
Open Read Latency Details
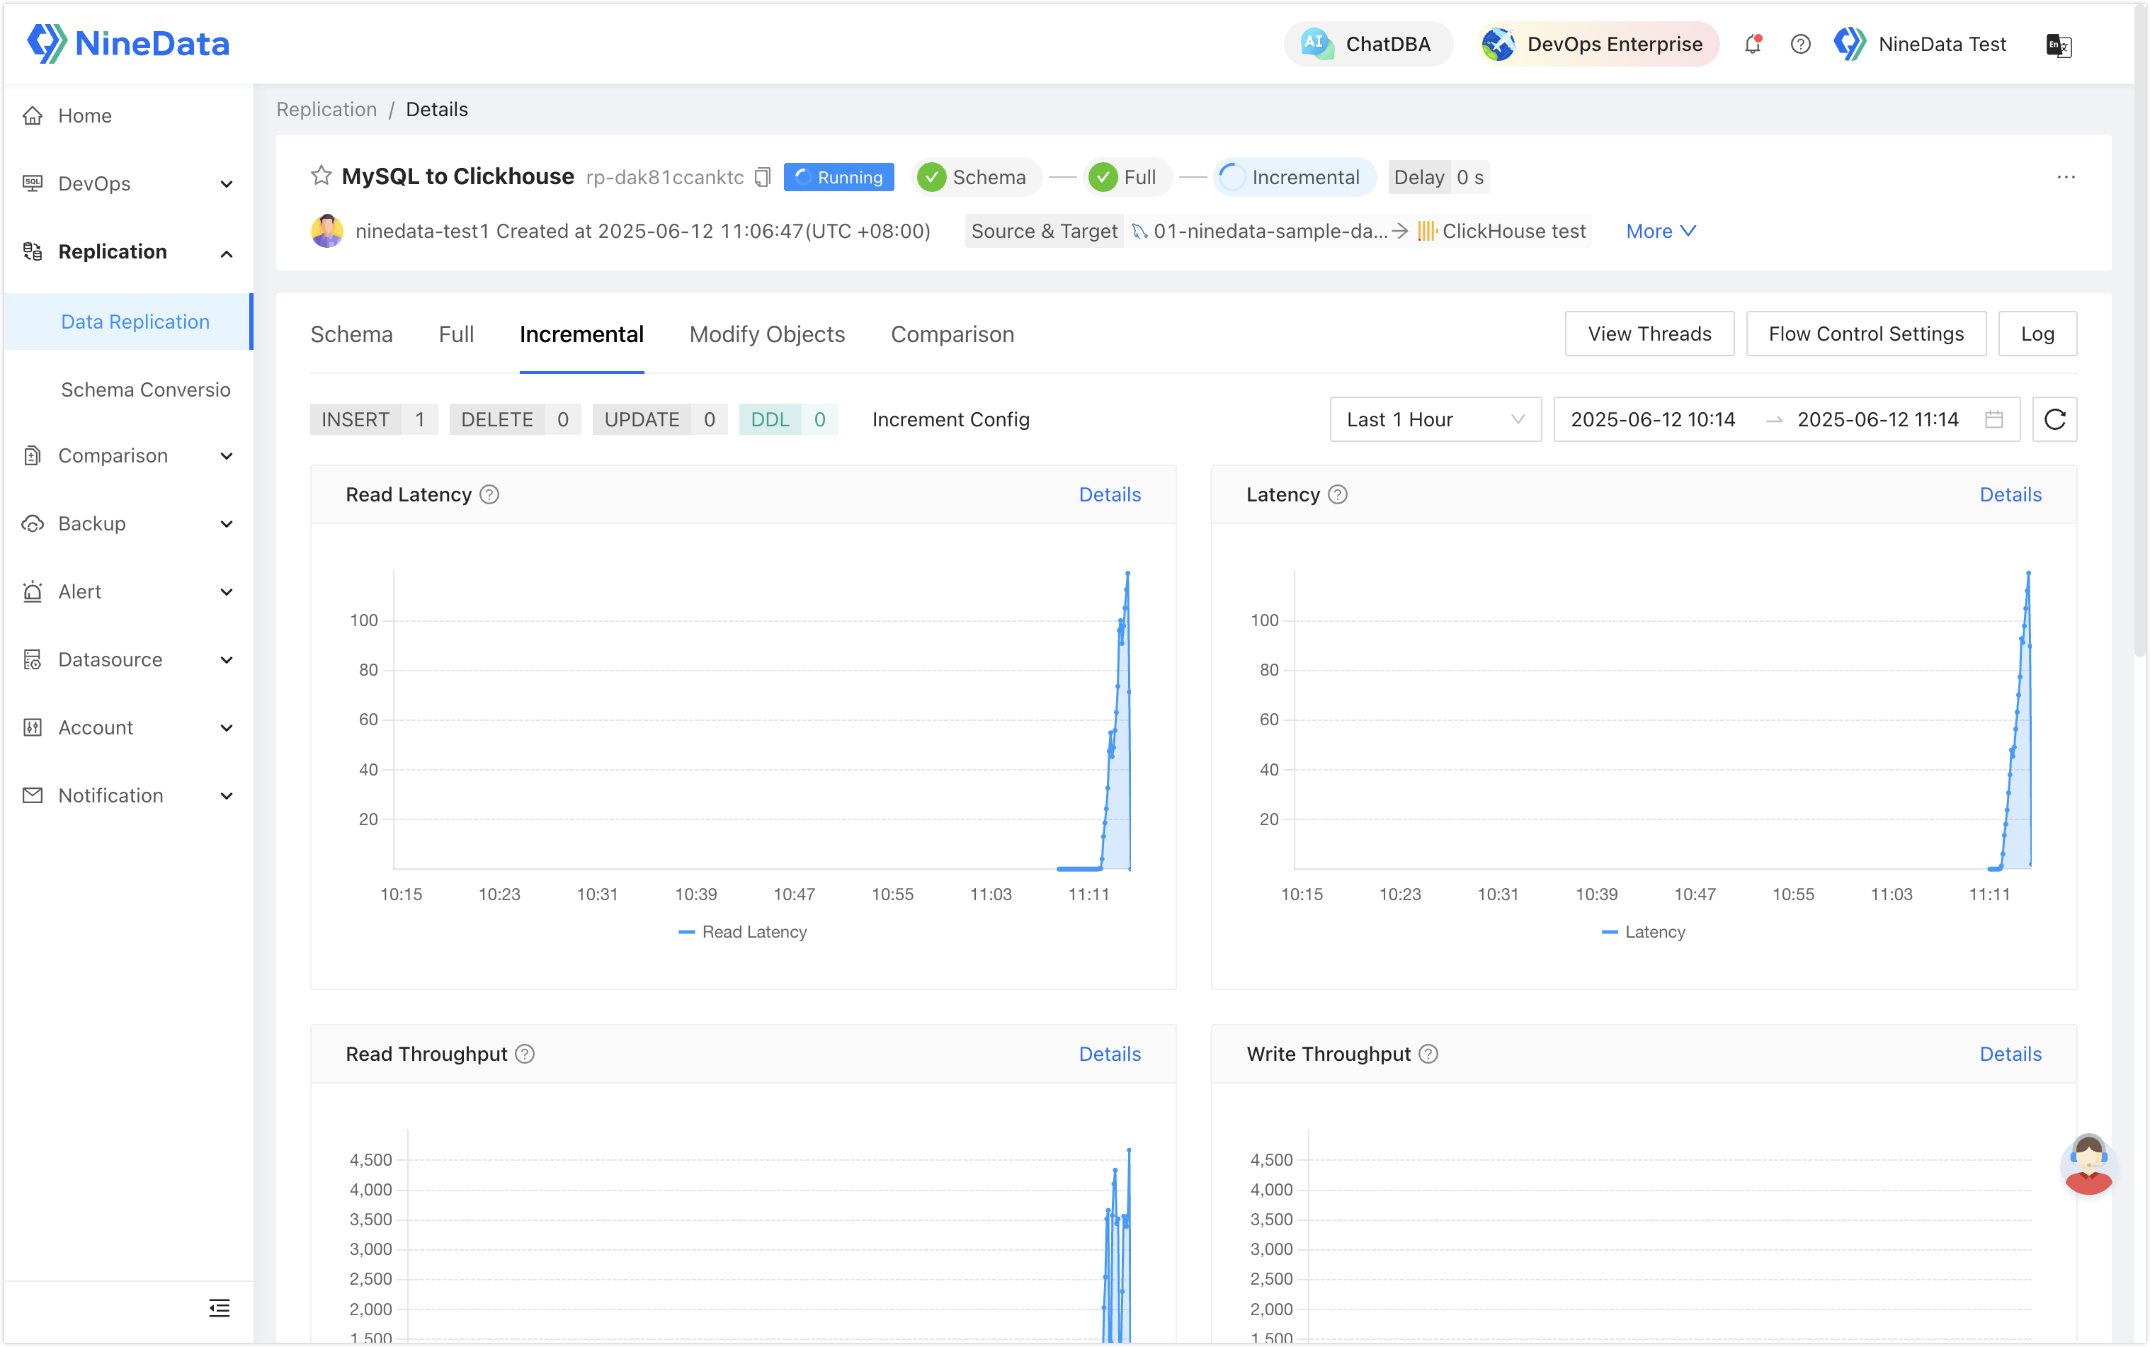(x=1109, y=494)
